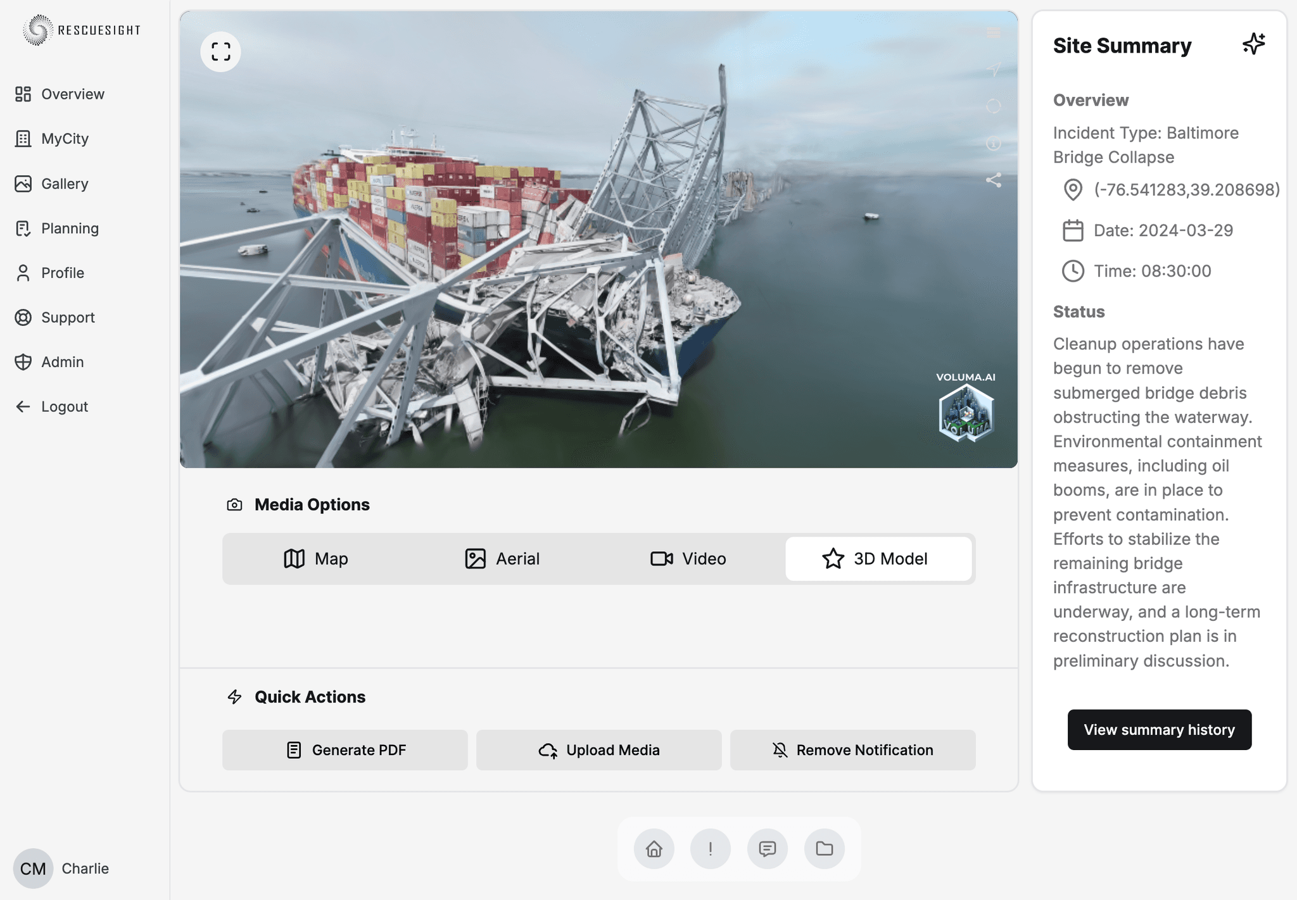Click the sparkle AI icon beside Site Summary
Screen dimensions: 1297x900
click(x=1253, y=44)
